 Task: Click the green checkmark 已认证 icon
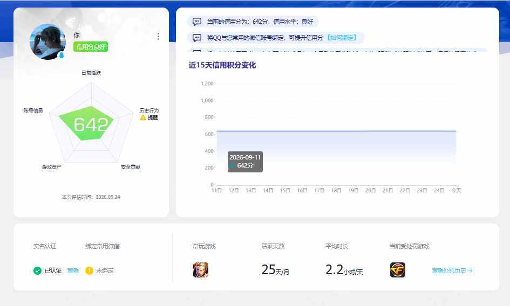(x=37, y=270)
